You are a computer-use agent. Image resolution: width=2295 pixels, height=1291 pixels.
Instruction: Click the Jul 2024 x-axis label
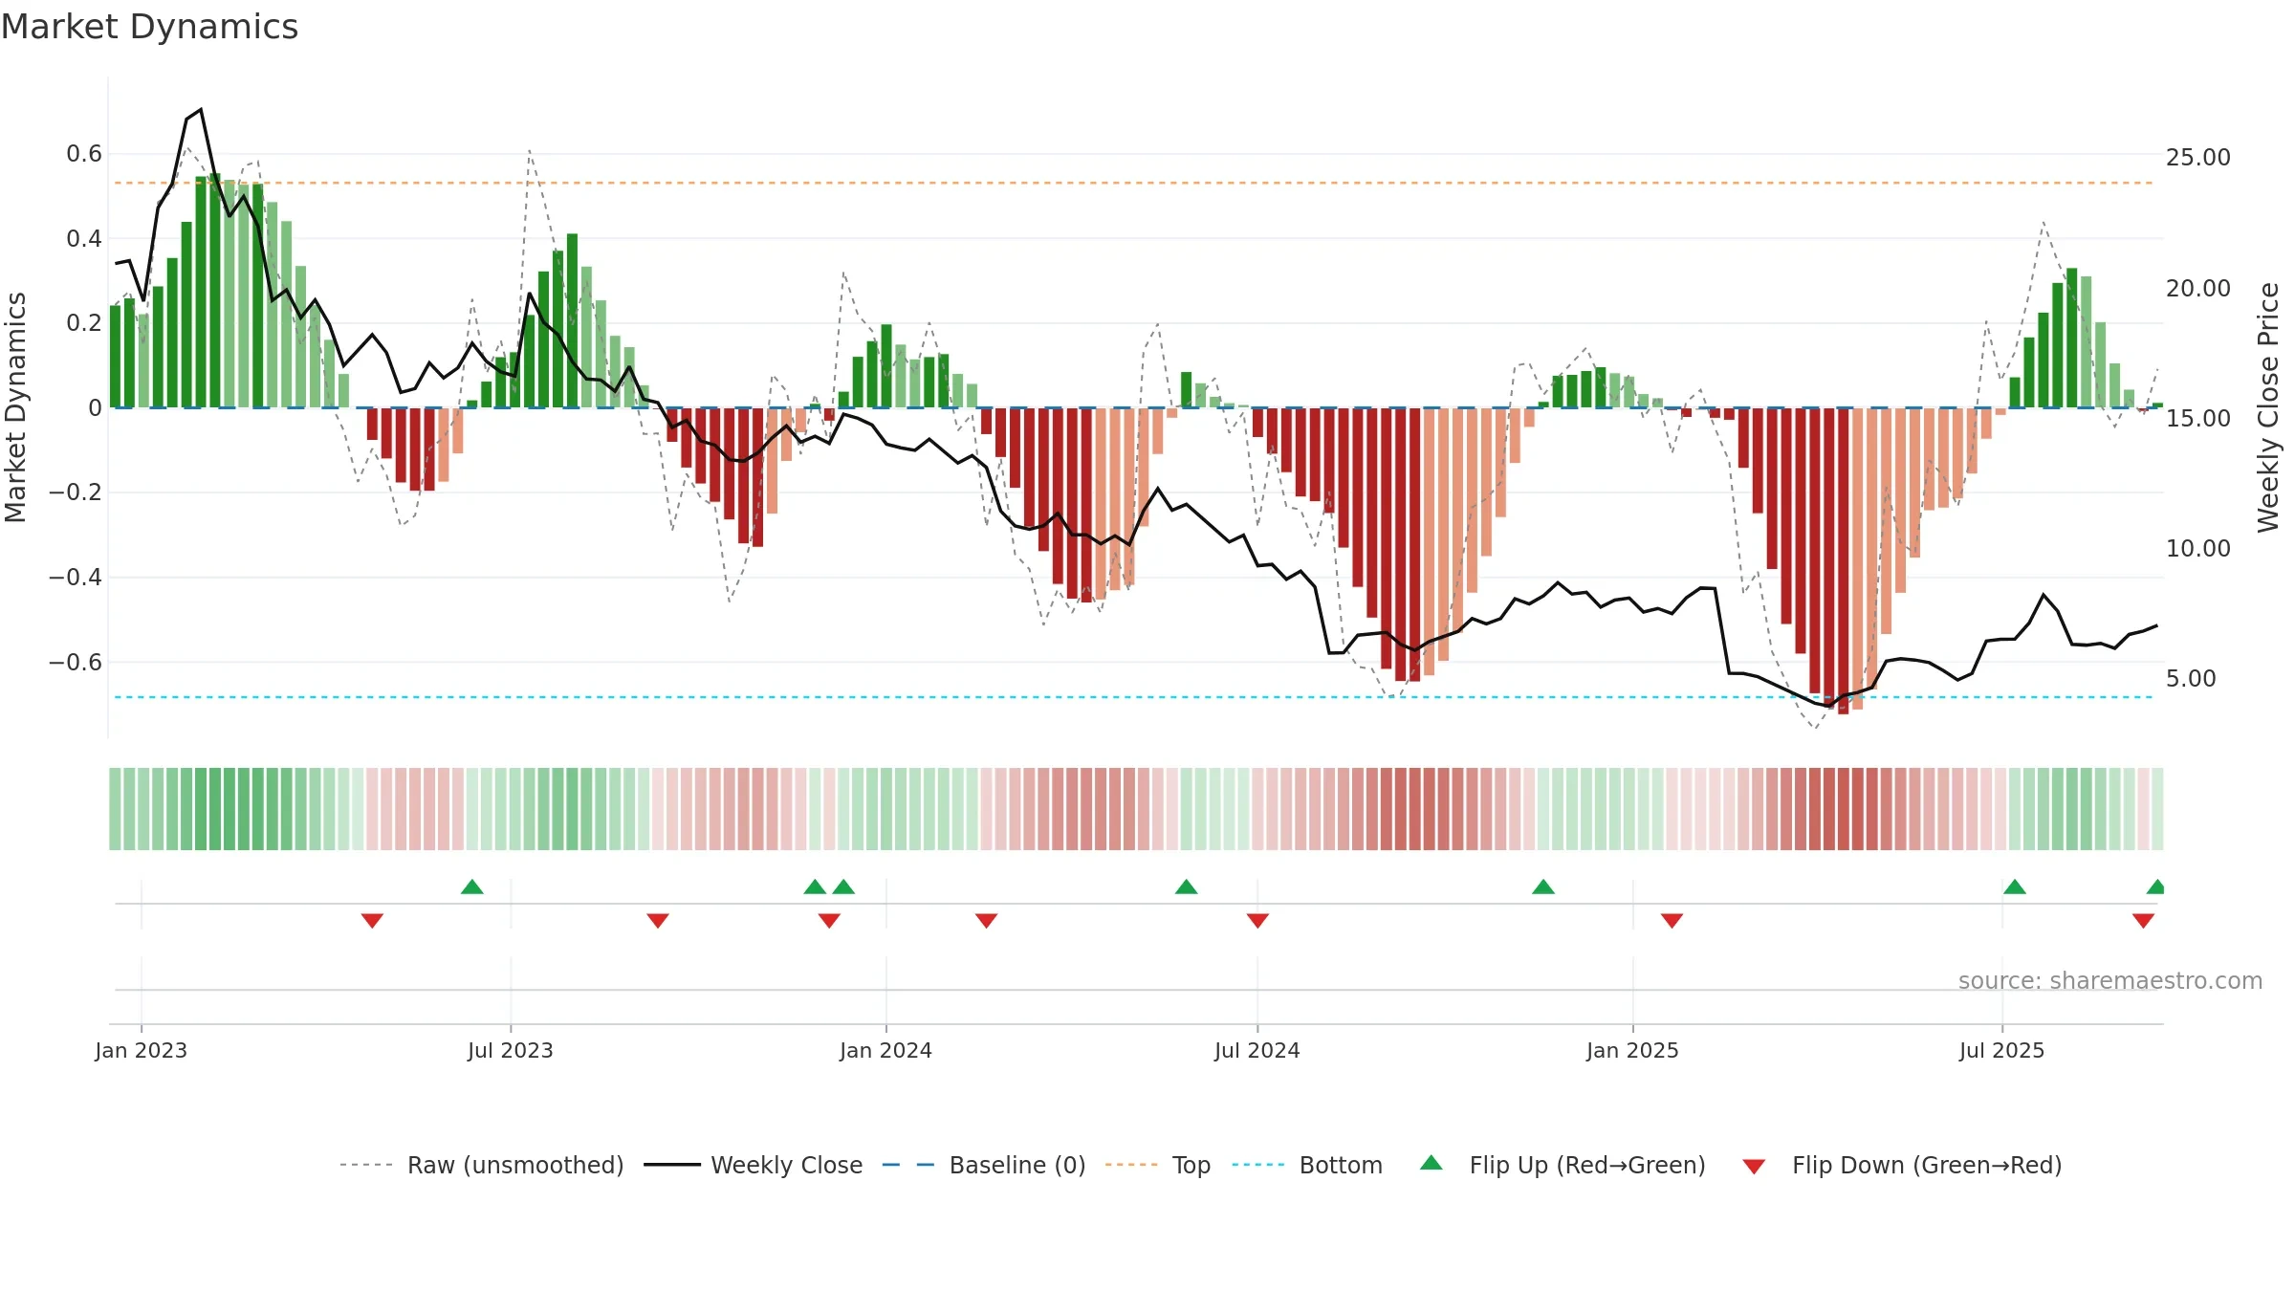click(1257, 1050)
